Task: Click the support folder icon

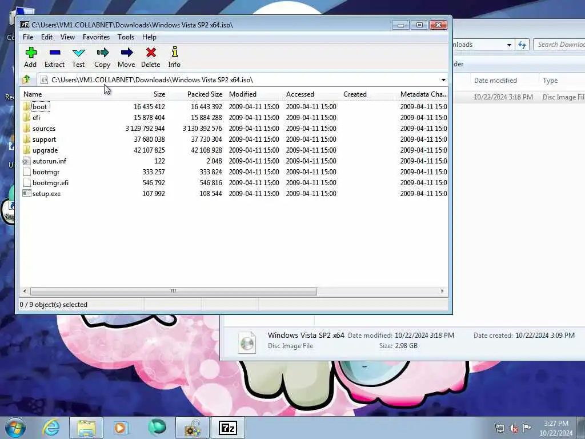Action: point(26,139)
